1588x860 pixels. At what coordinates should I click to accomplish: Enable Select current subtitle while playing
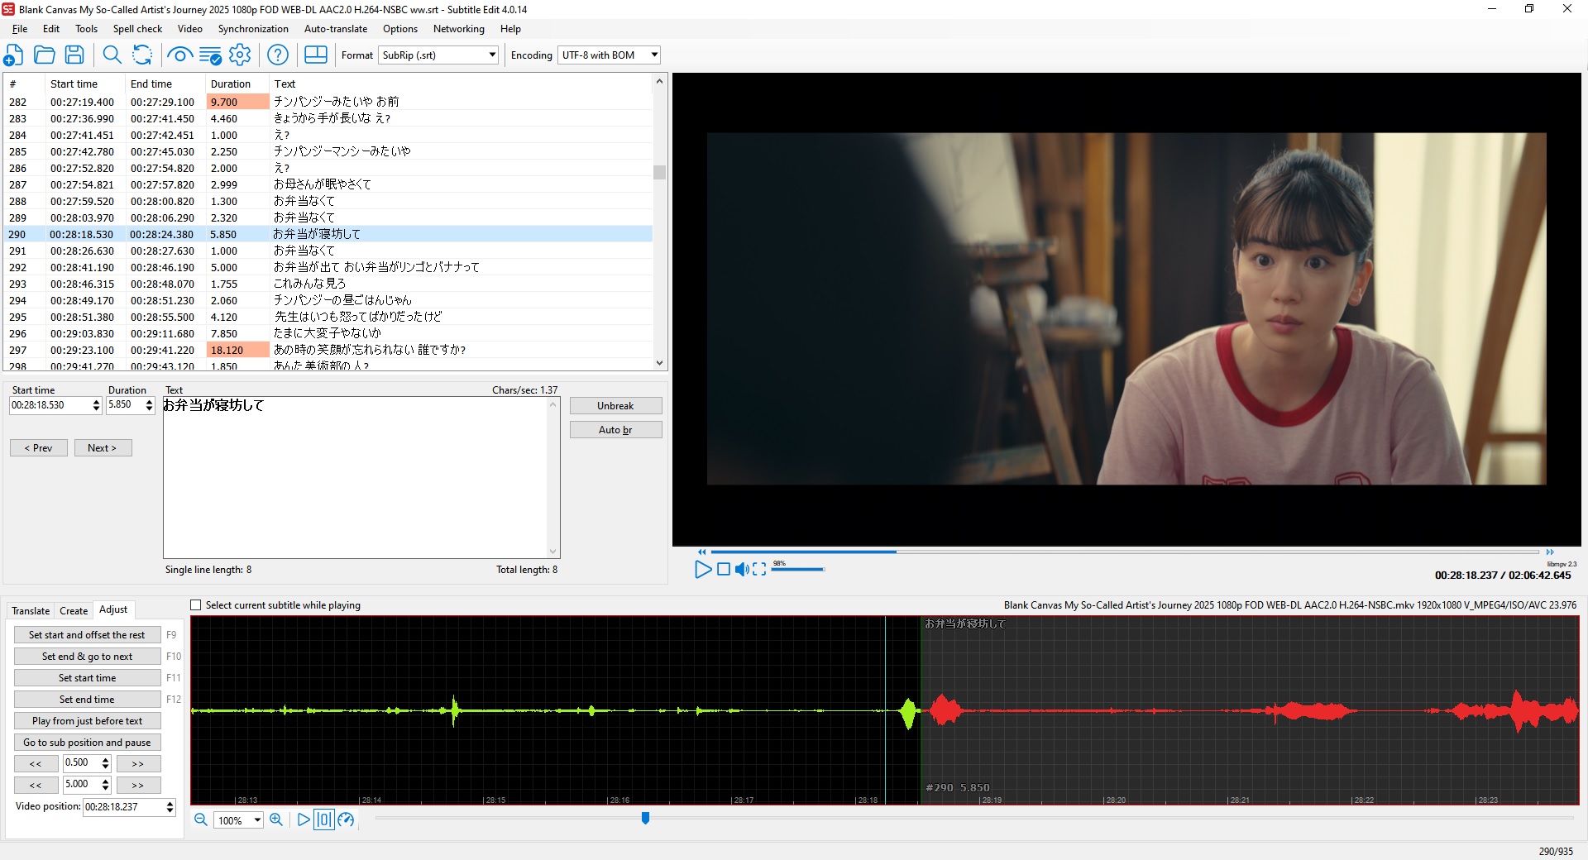(196, 605)
